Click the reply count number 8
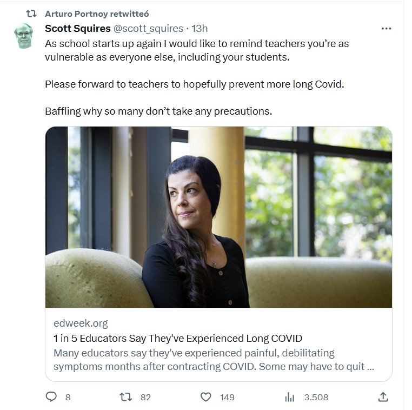 [68, 397]
